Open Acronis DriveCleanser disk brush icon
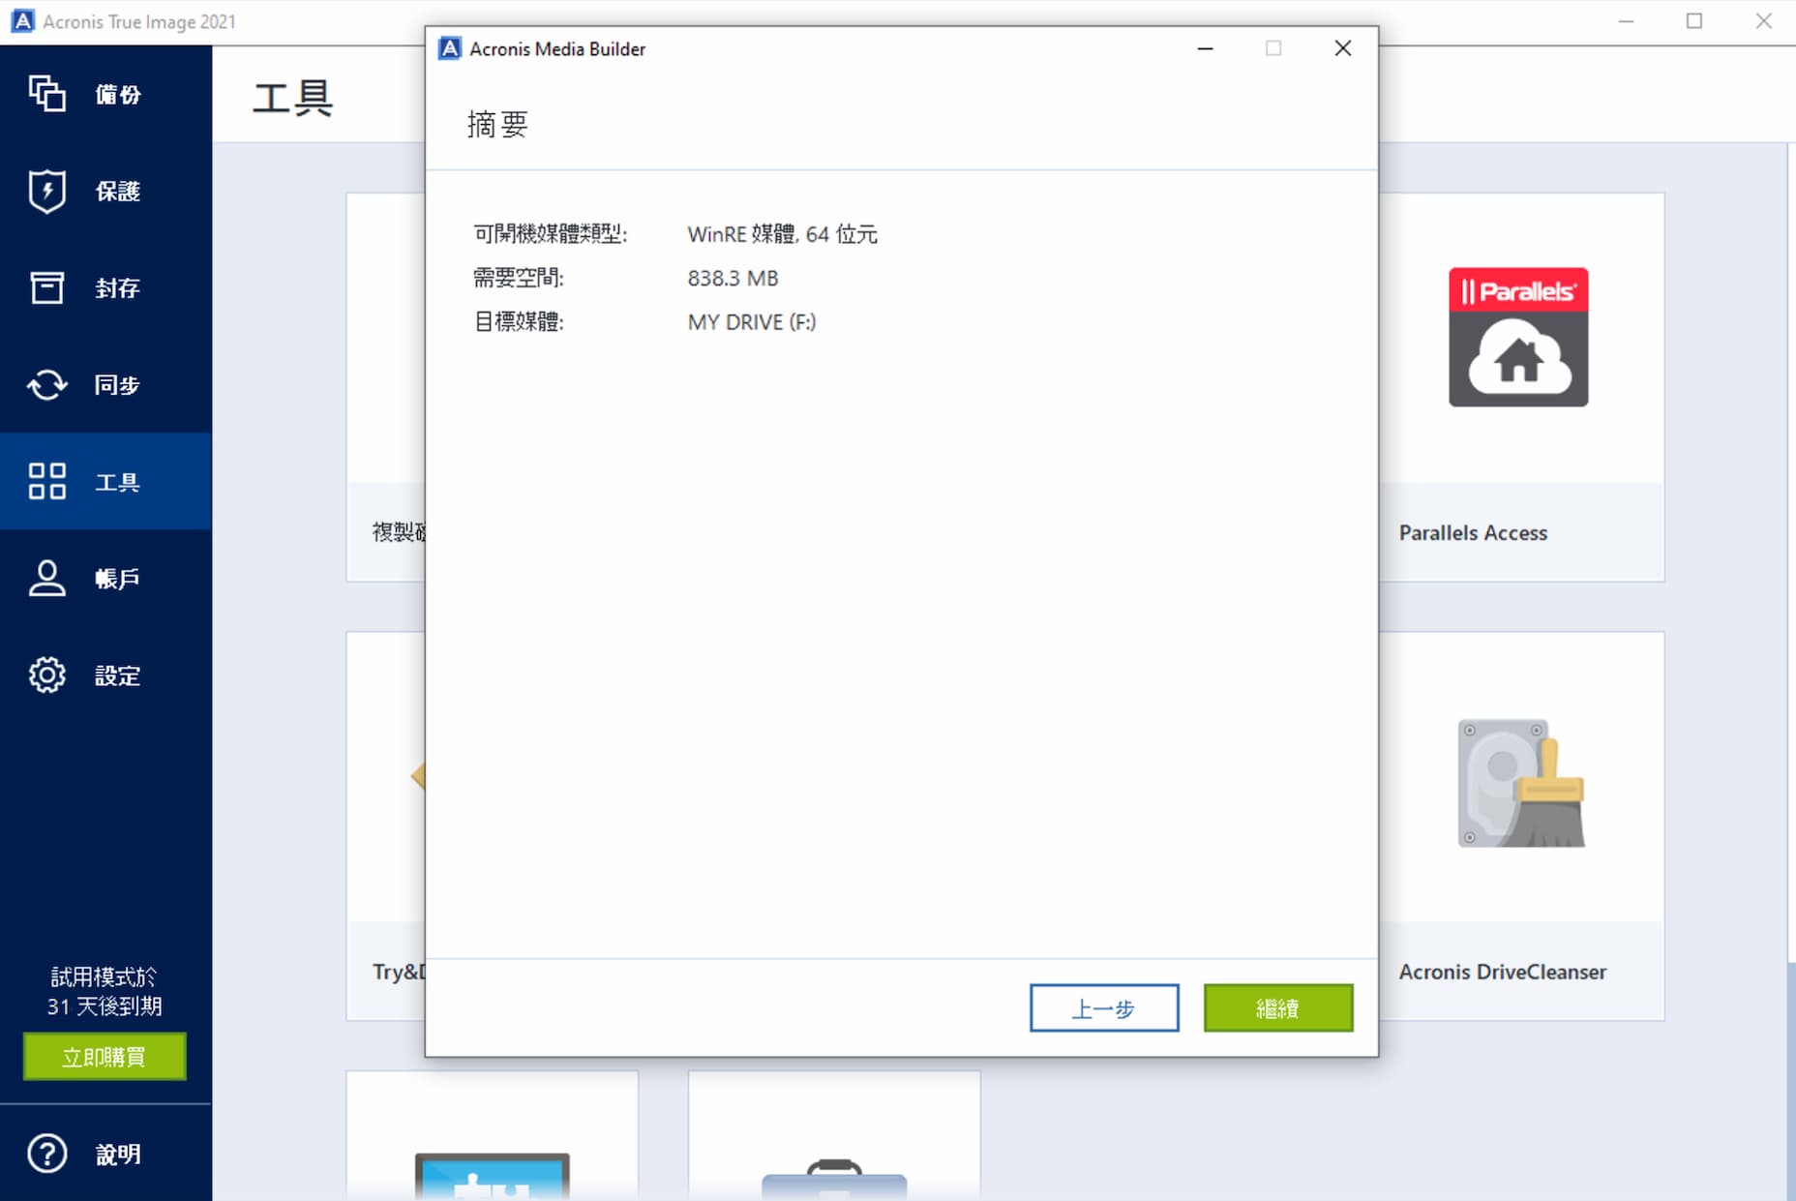Viewport: 1796px width, 1201px height. pyautogui.click(x=1521, y=783)
